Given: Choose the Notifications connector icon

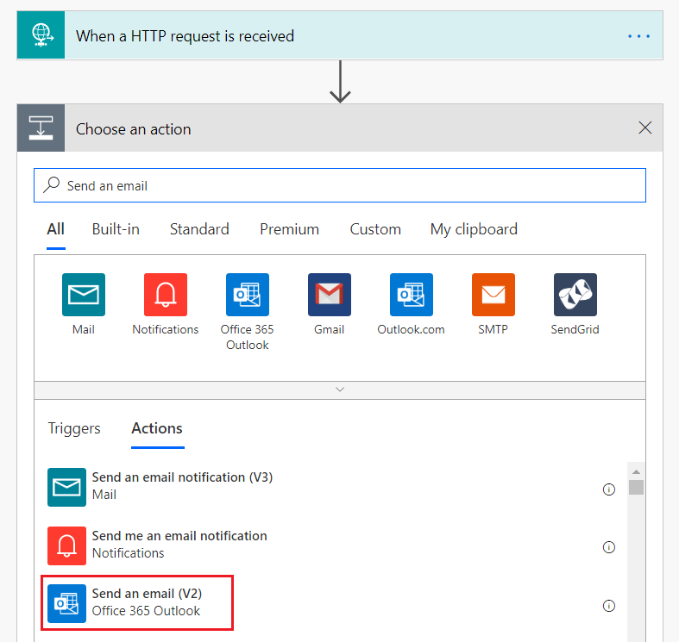Looking at the screenshot, I should tap(165, 295).
